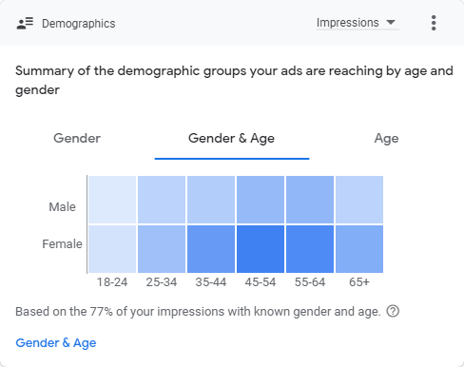Select the Gender & Age tab
464x367 pixels.
tap(232, 138)
